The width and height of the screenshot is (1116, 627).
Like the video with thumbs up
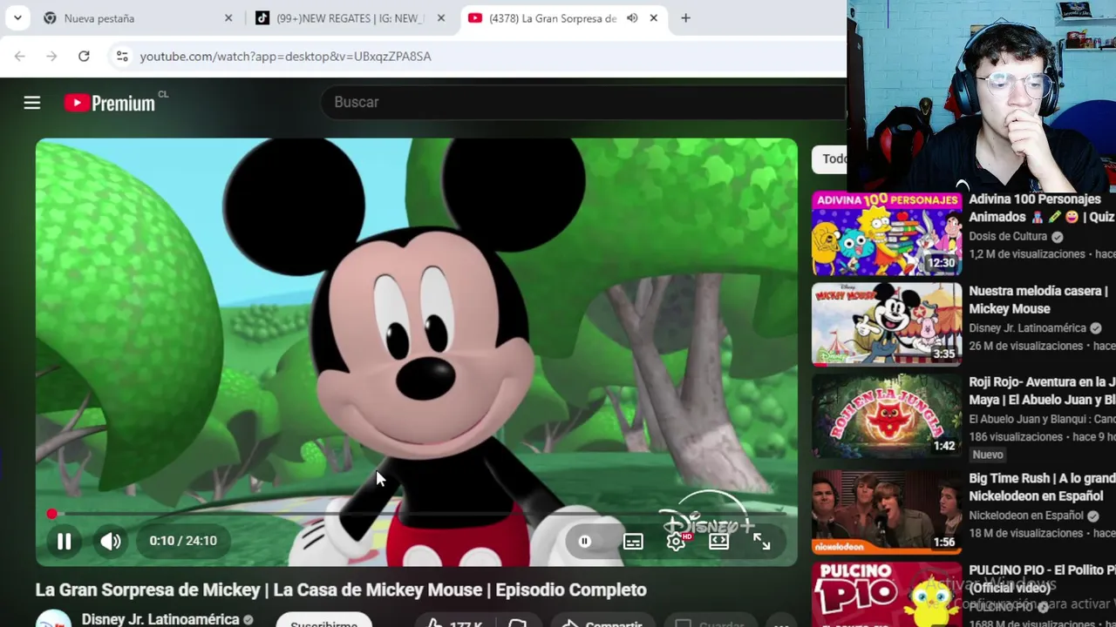point(453,622)
